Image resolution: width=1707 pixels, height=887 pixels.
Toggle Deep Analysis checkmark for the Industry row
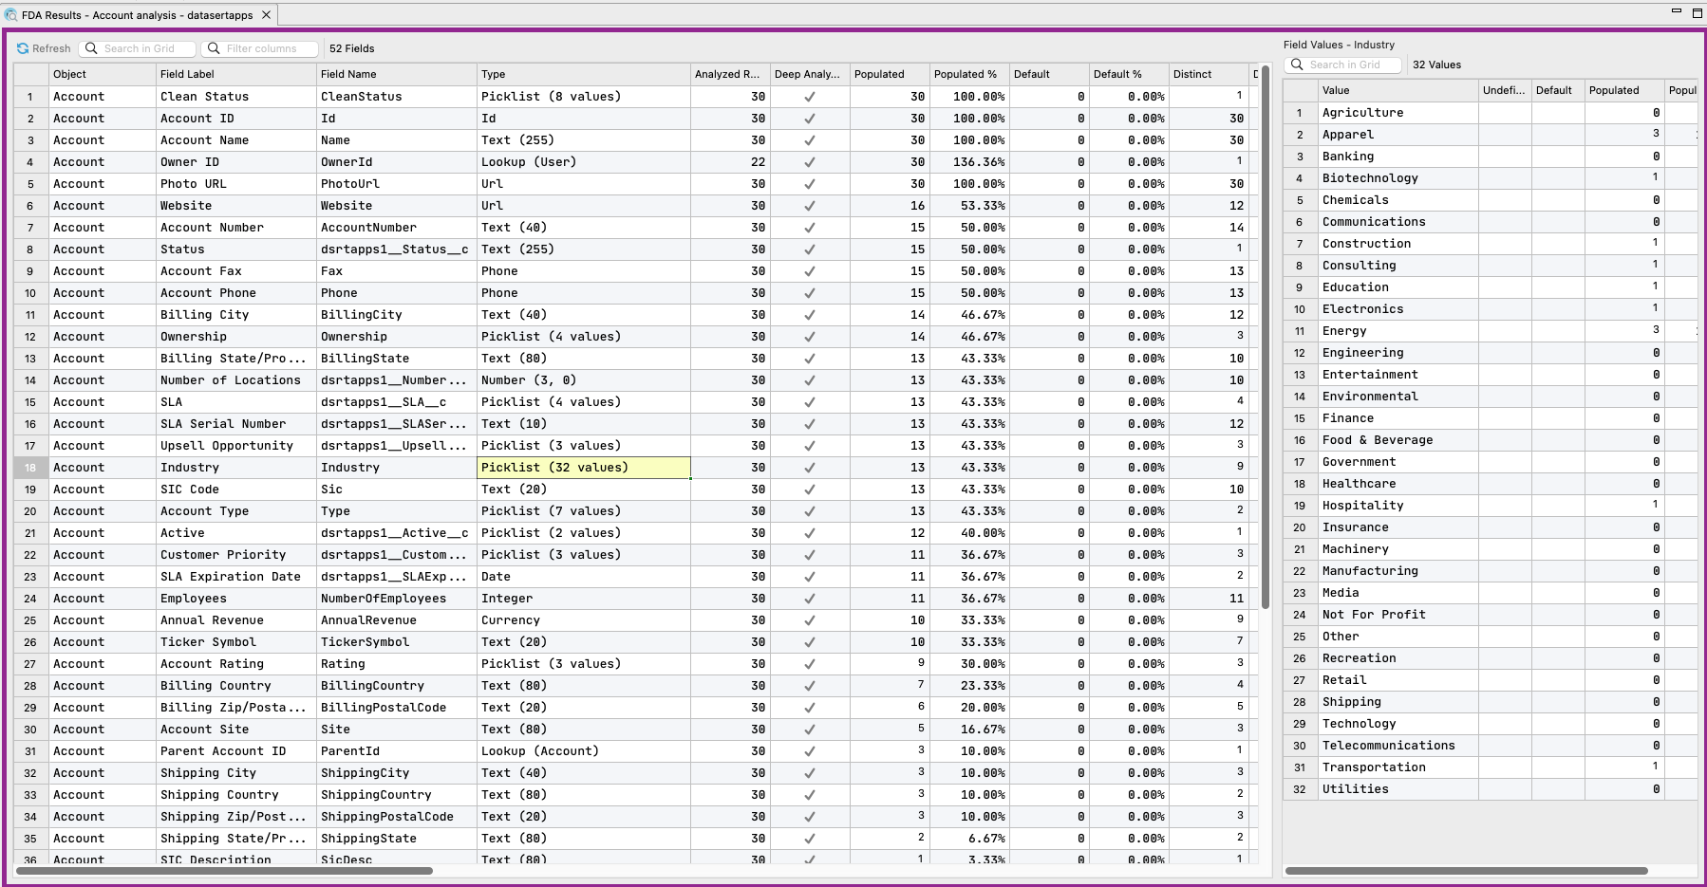[809, 468]
